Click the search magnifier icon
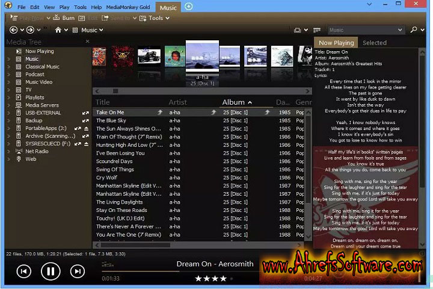 click(x=414, y=30)
